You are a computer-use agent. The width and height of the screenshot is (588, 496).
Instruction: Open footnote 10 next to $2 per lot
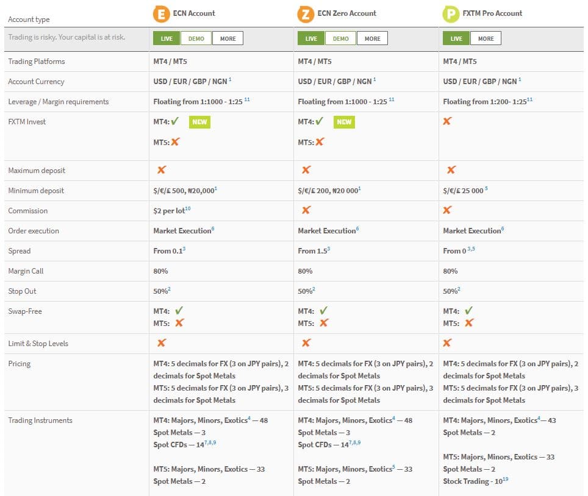[x=187, y=207]
